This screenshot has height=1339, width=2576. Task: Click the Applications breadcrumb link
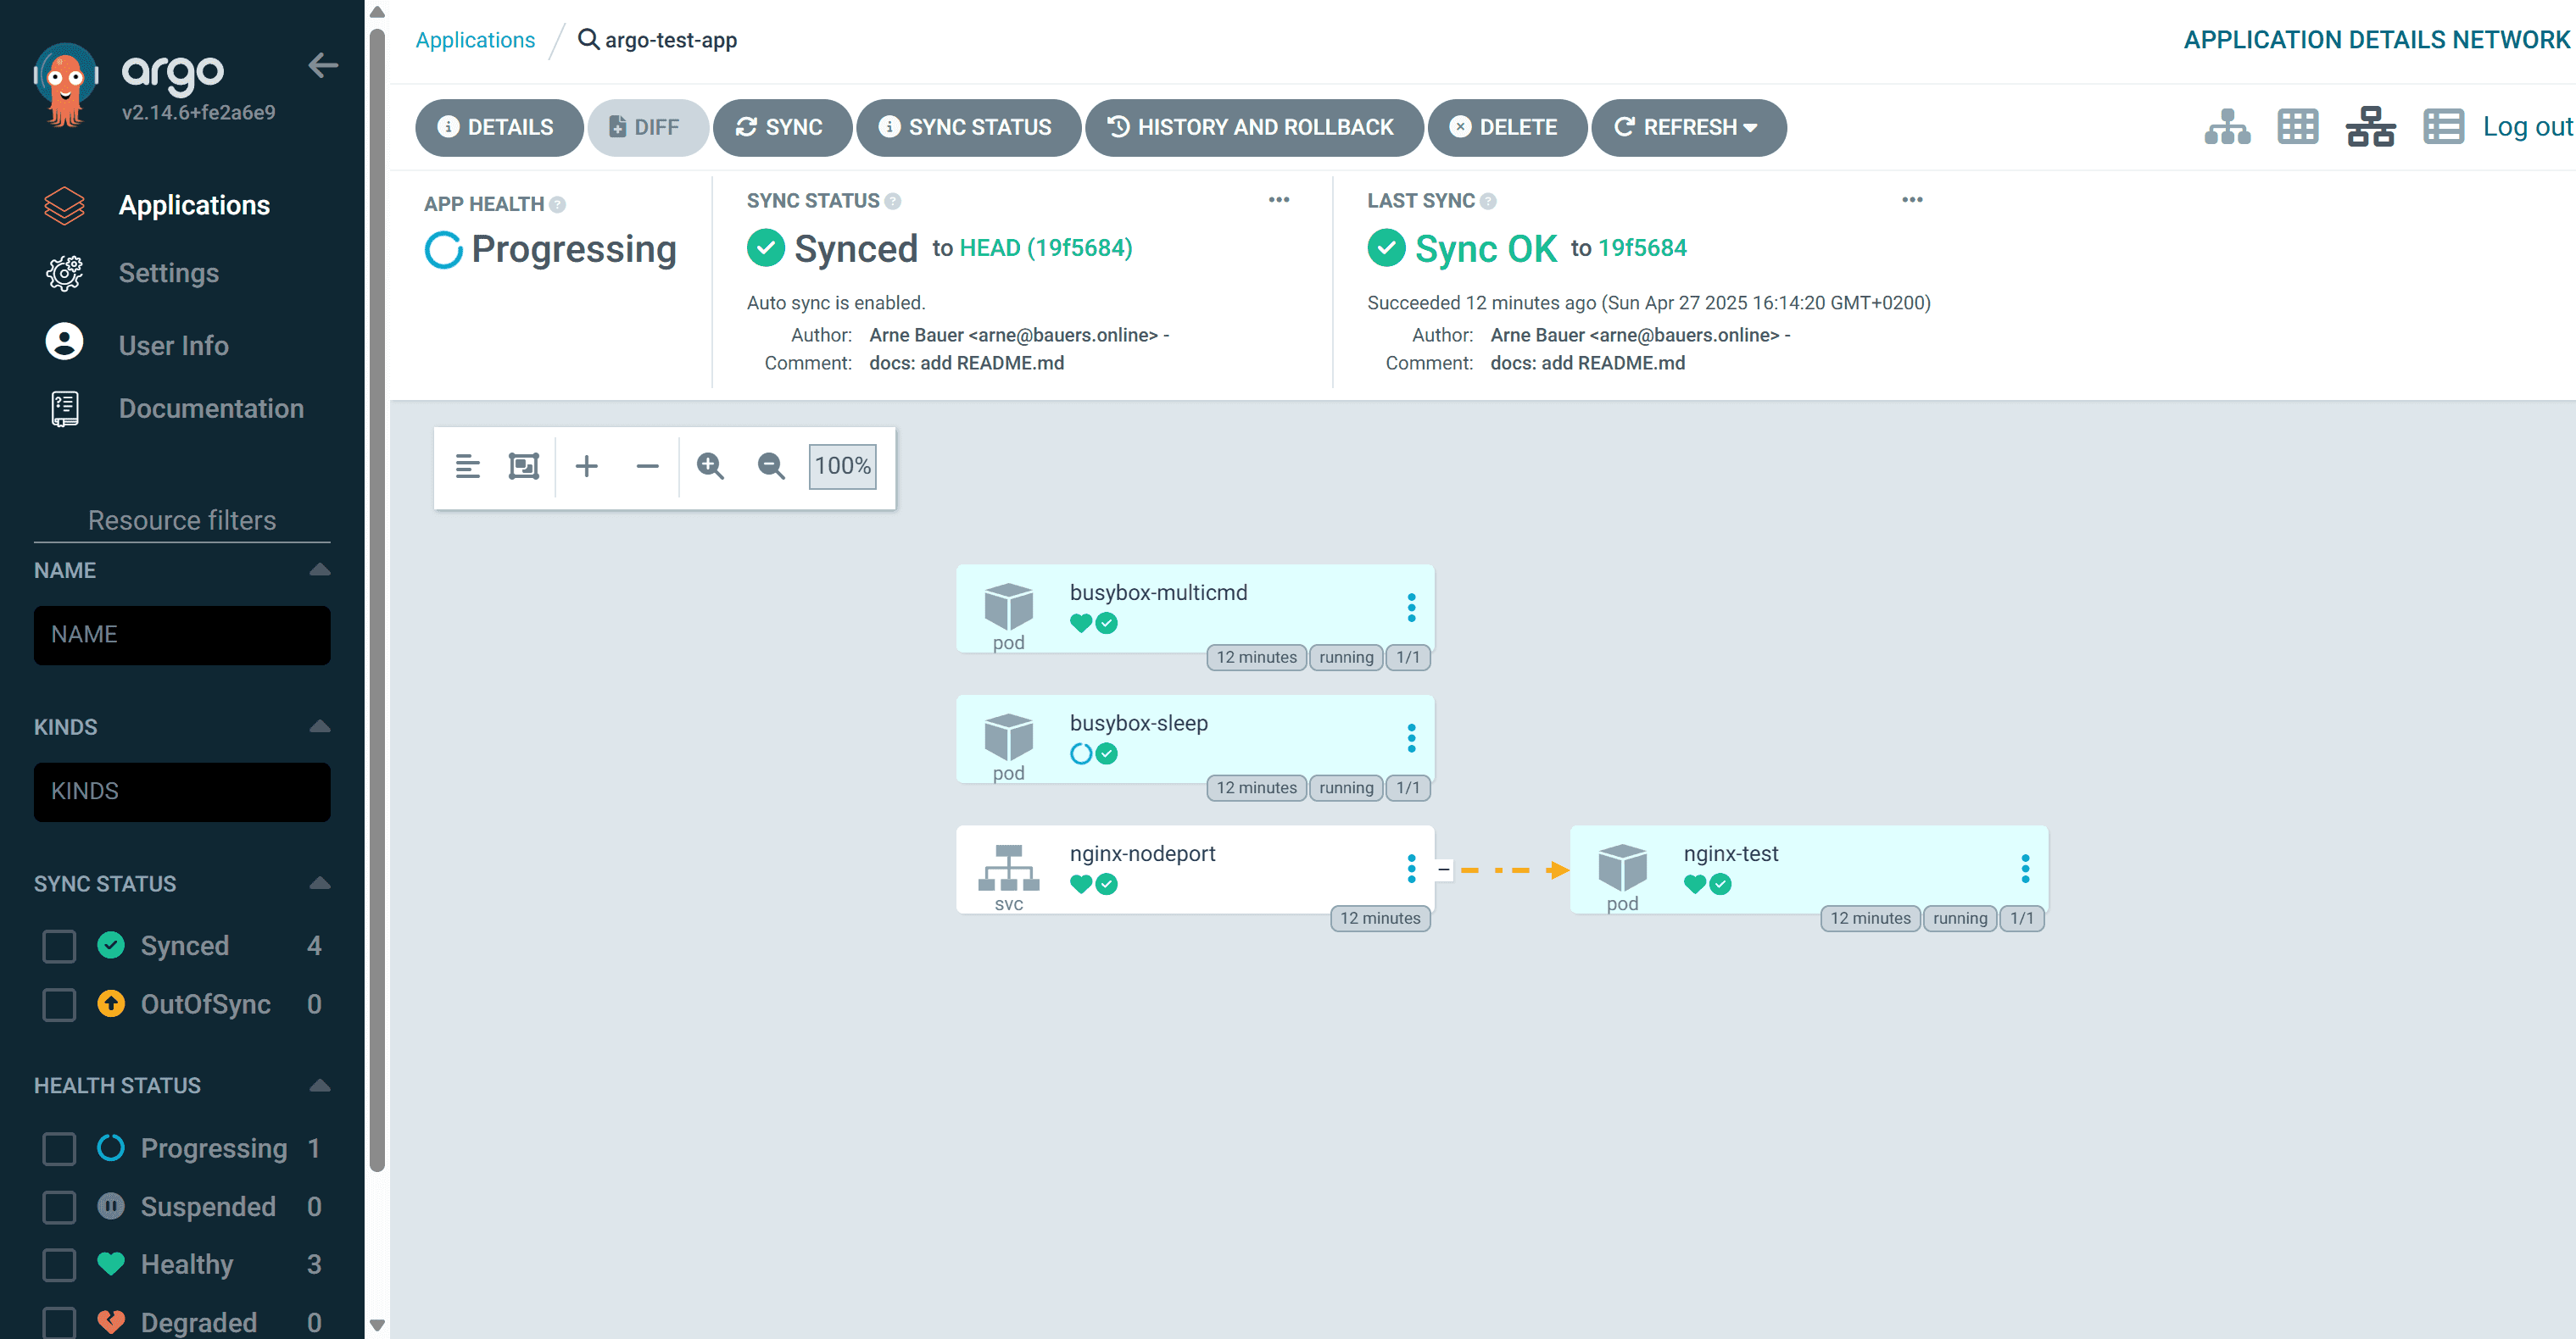[475, 40]
